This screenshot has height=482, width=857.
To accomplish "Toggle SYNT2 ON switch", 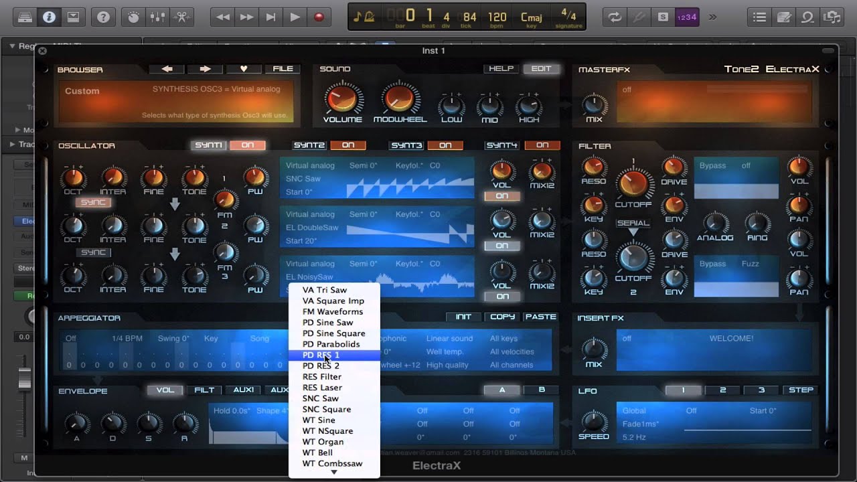I will click(348, 145).
